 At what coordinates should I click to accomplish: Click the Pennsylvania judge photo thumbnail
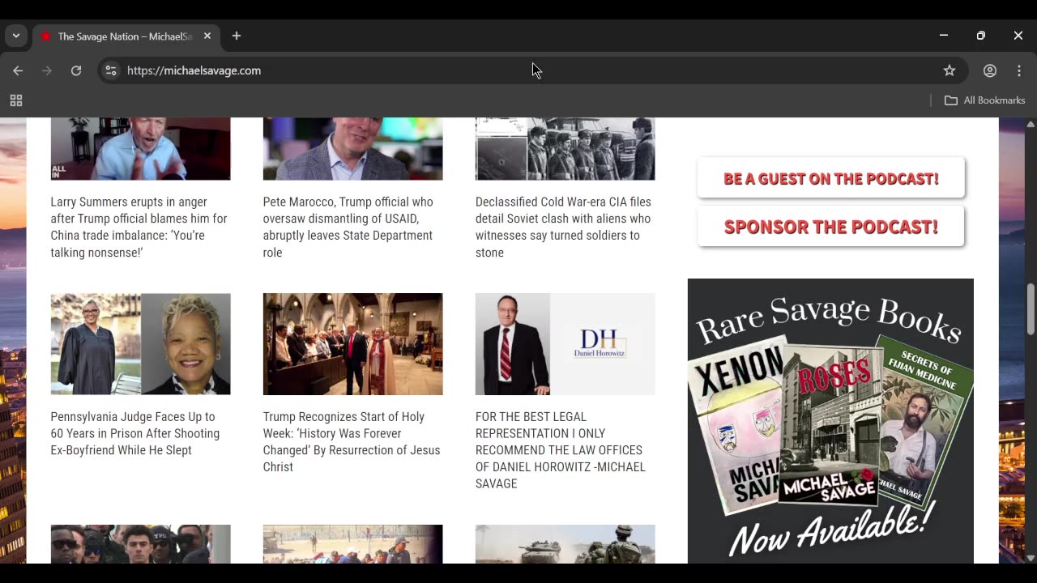pos(140,344)
